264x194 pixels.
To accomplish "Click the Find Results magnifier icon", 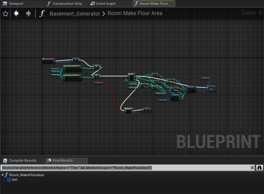I will point(49,161).
